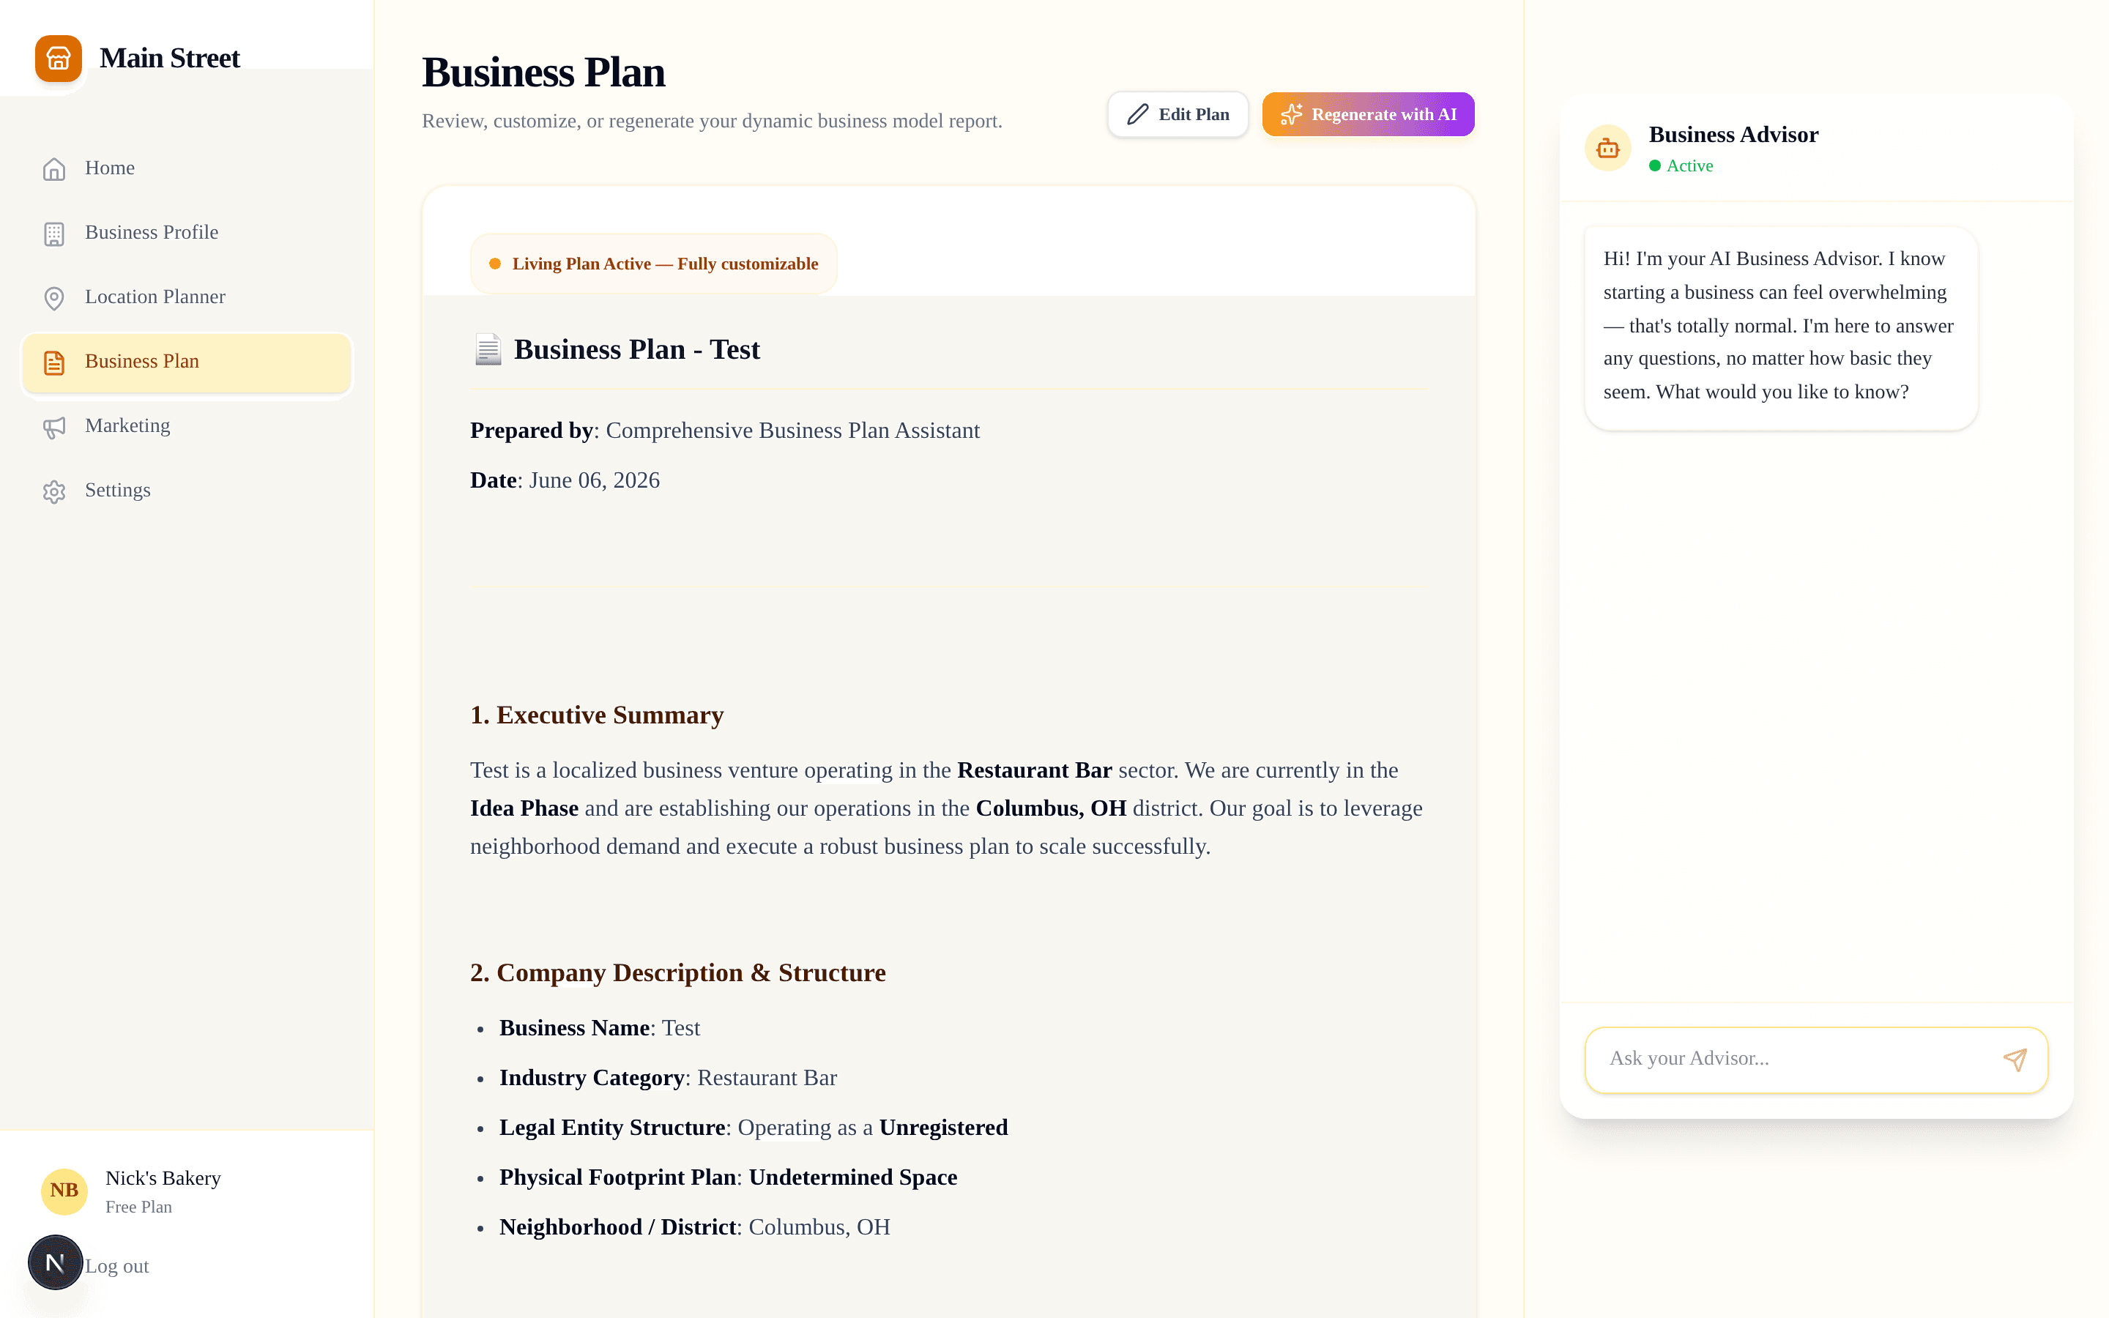Open the Settings page
The width and height of the screenshot is (2109, 1318).
click(187, 491)
